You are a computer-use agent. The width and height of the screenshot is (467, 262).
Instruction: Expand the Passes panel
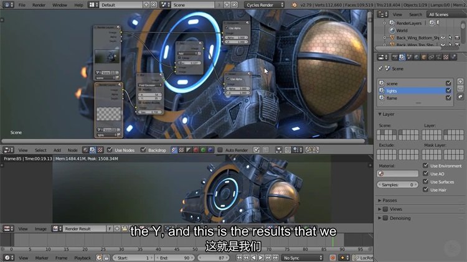coord(380,200)
